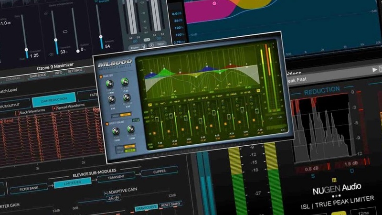Open the LIMITER/EQ sub-module
The height and width of the screenshot is (215, 382).
pyautogui.click(x=73, y=183)
